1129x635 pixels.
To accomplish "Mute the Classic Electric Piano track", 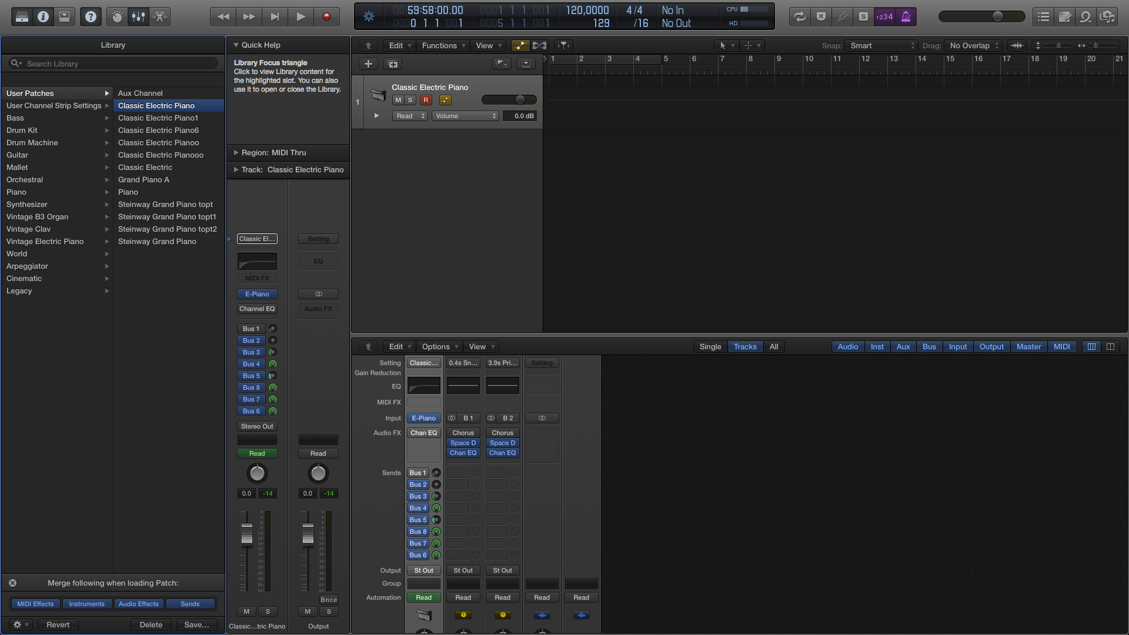I will [x=398, y=100].
